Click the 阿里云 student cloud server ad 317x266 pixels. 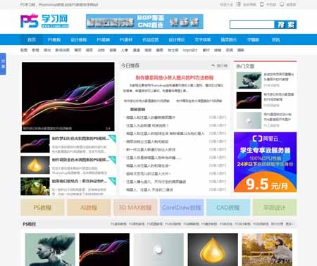265,162
